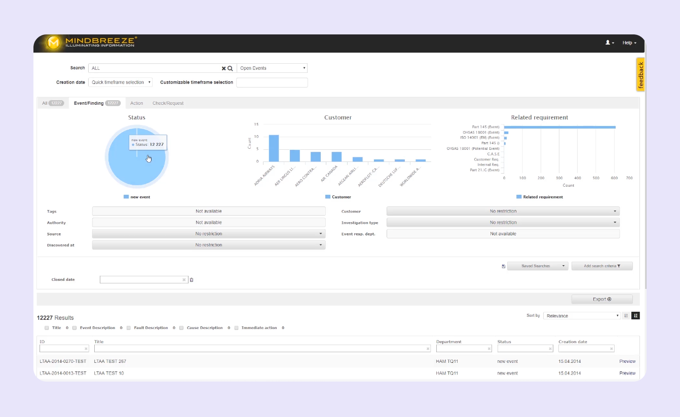The width and height of the screenshot is (680, 417).
Task: Open the user account icon menu
Action: 608,43
